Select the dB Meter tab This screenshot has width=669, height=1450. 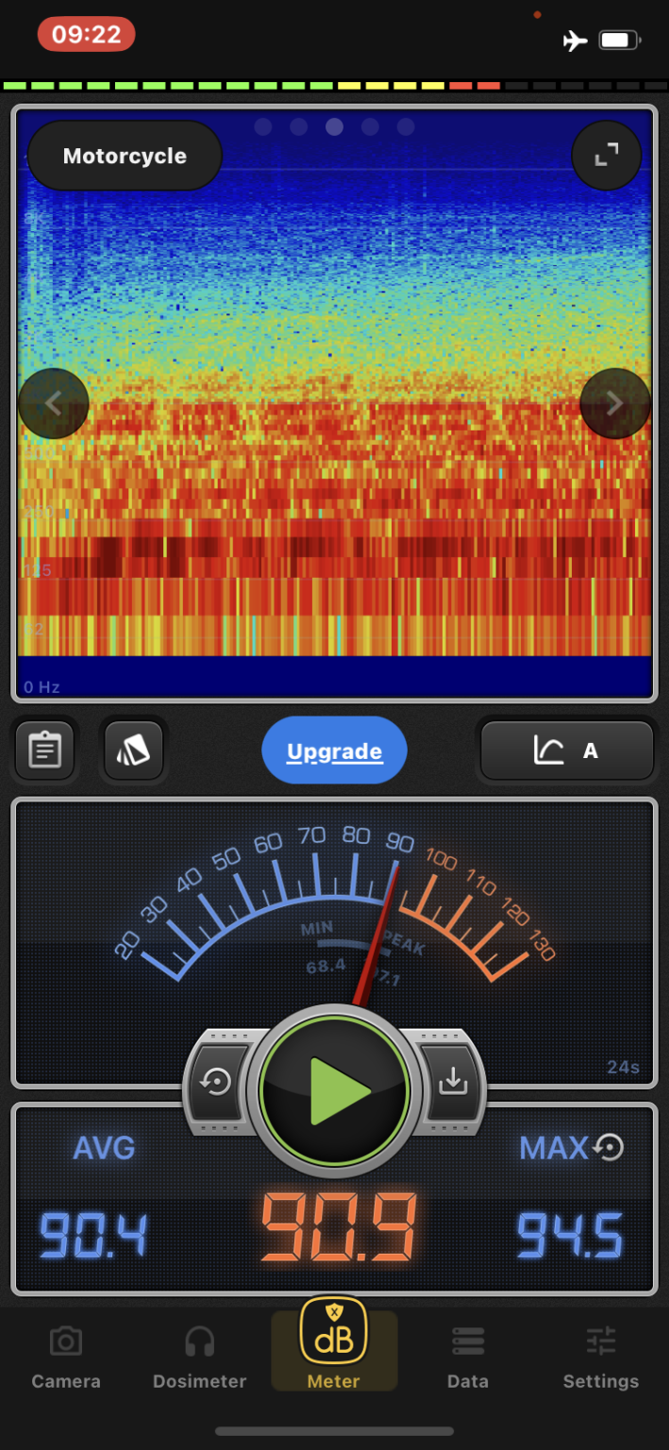334,1345
